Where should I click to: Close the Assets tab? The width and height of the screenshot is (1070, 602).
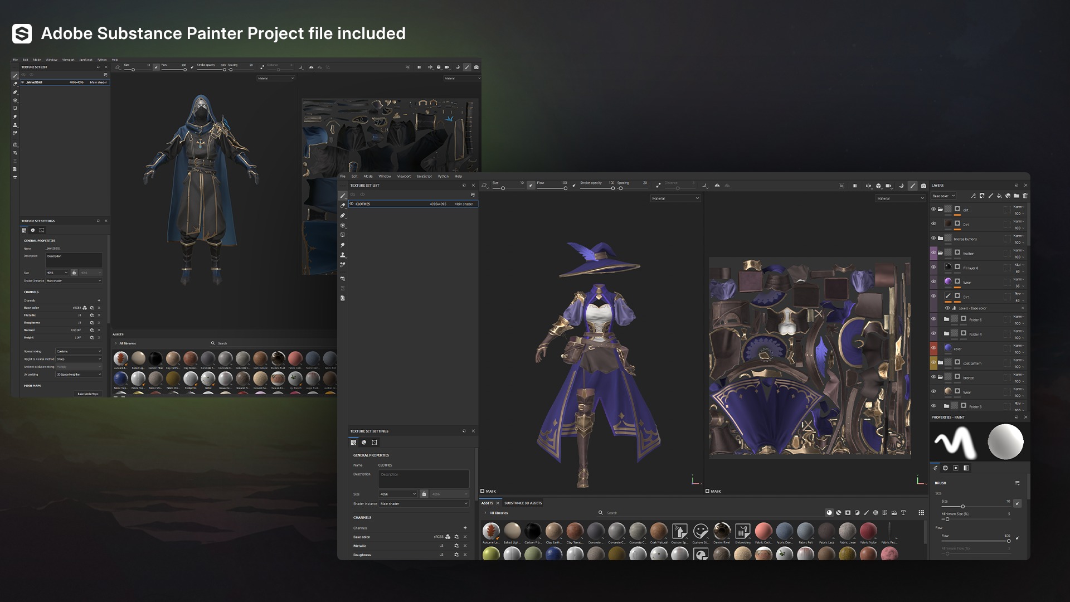(x=498, y=503)
